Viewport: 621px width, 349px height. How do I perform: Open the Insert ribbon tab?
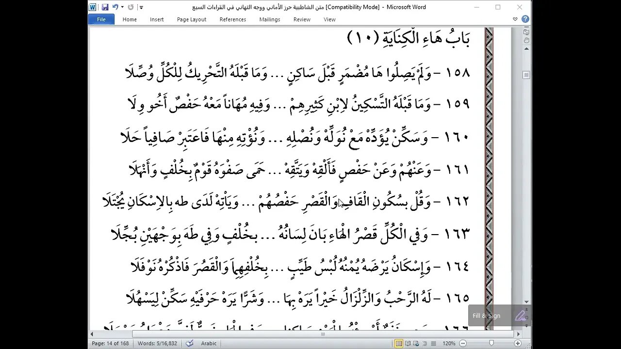coord(157,19)
